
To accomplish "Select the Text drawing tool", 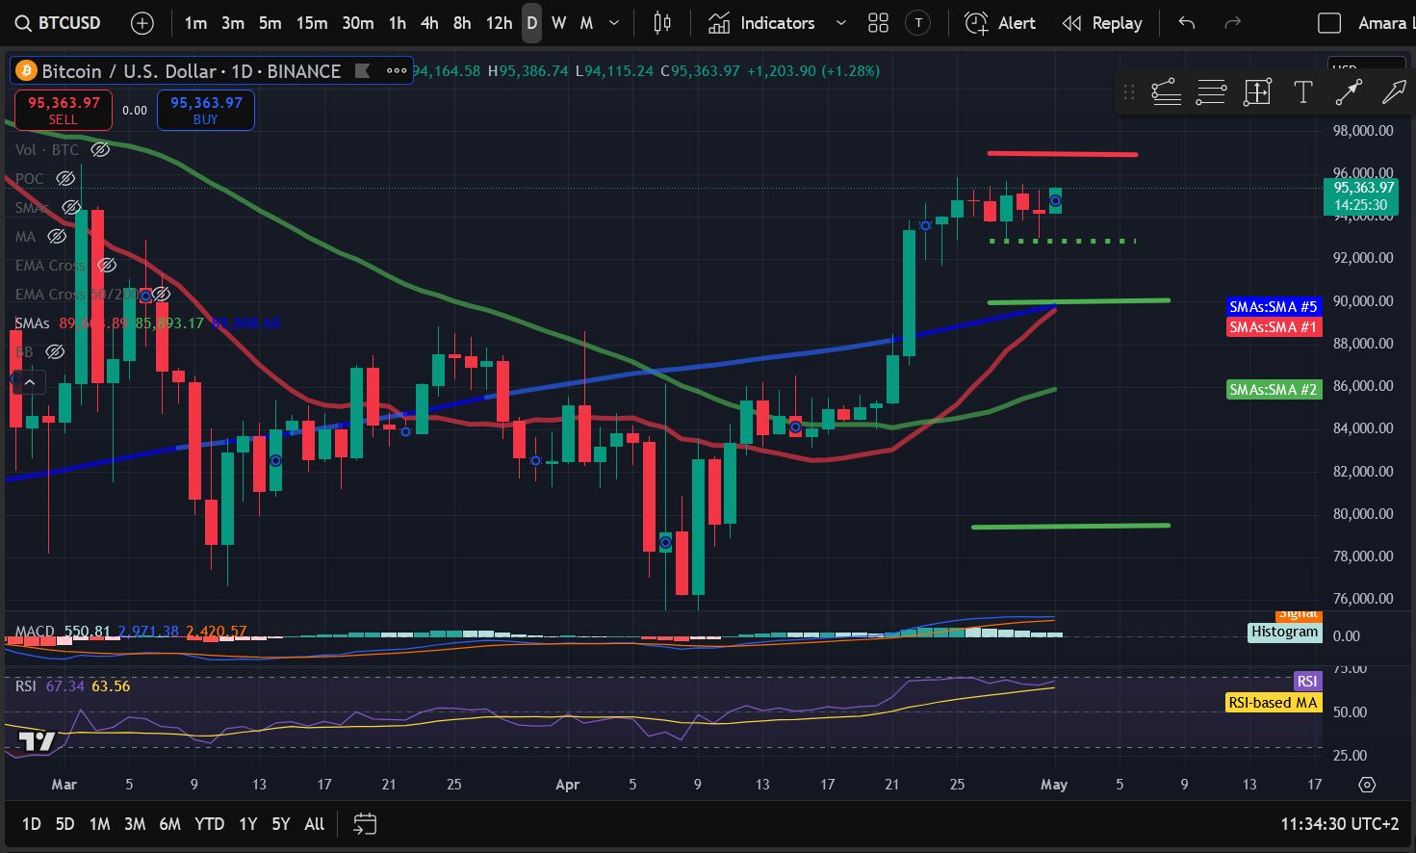I will tap(1303, 91).
